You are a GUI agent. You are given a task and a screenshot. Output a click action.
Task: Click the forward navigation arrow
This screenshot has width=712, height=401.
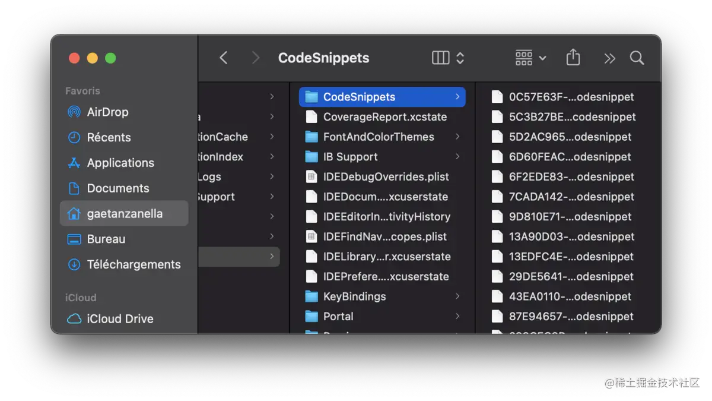(255, 57)
